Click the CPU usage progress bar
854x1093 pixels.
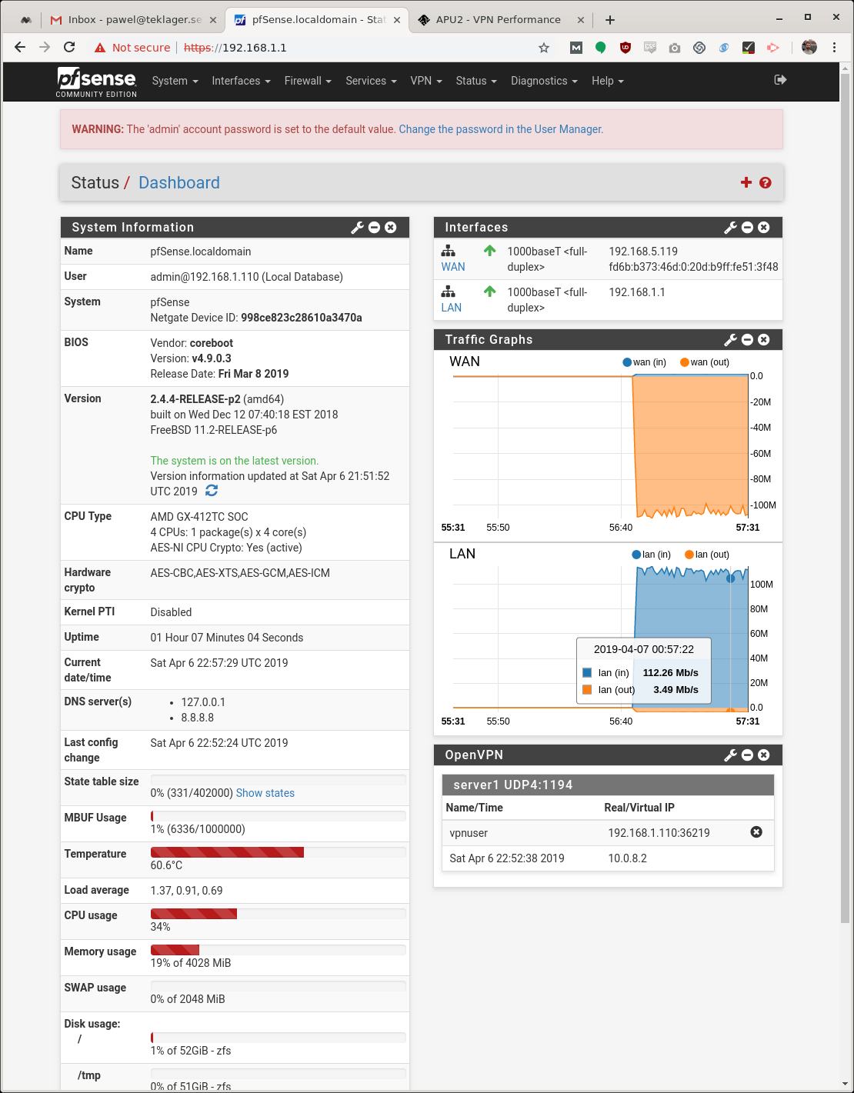(x=279, y=914)
